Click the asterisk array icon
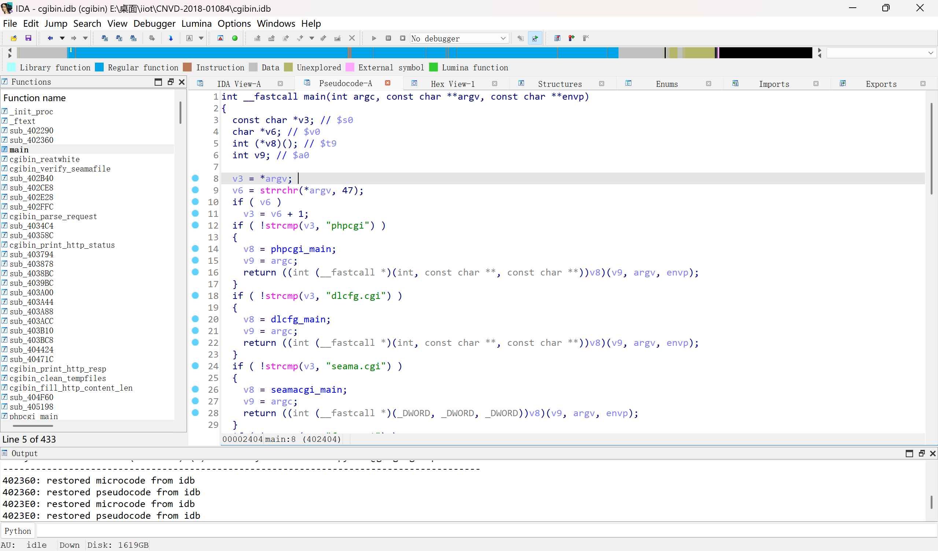 tap(323, 38)
